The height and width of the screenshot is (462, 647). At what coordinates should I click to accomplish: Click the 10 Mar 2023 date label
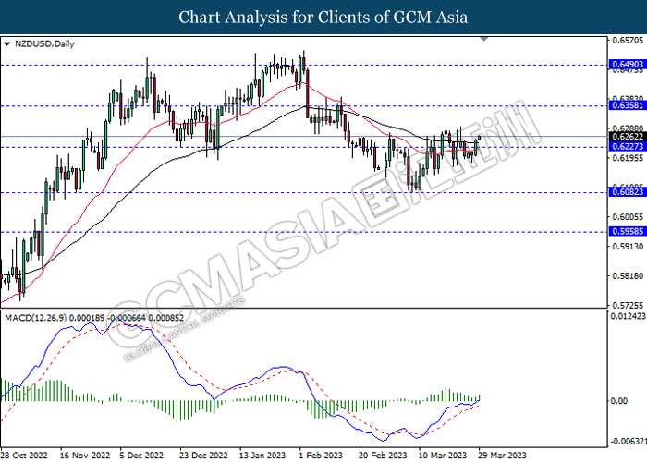pos(443,455)
